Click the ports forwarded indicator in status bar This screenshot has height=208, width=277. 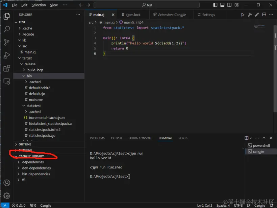[33, 205]
